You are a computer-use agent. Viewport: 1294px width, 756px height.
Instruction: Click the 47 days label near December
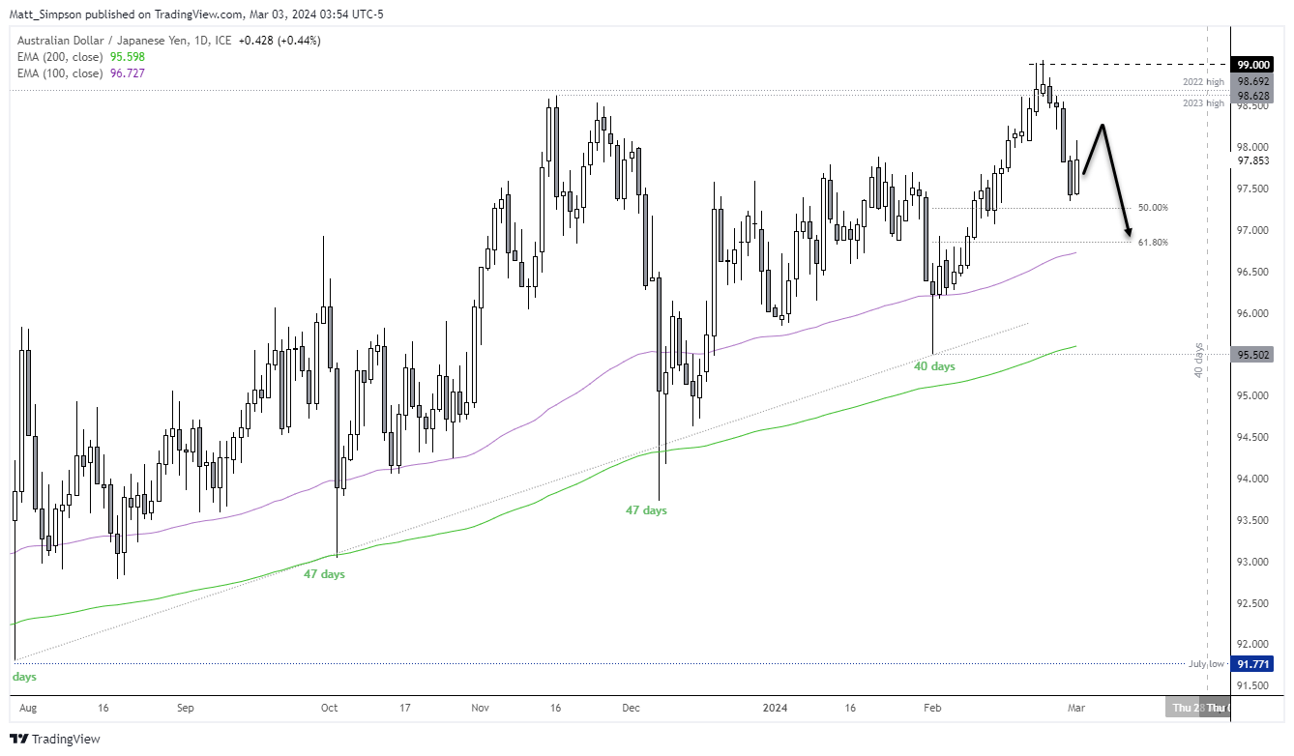point(646,510)
